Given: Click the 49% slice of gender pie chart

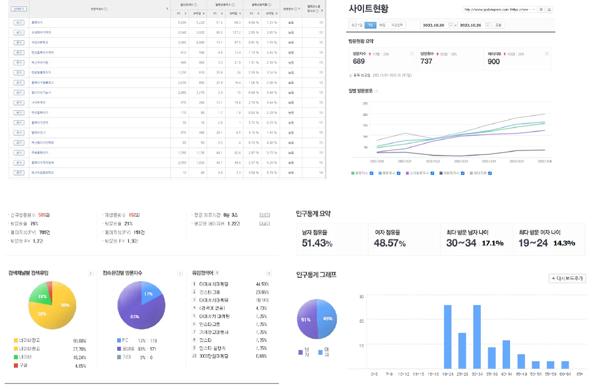Looking at the screenshot, I should pyautogui.click(x=328, y=319).
